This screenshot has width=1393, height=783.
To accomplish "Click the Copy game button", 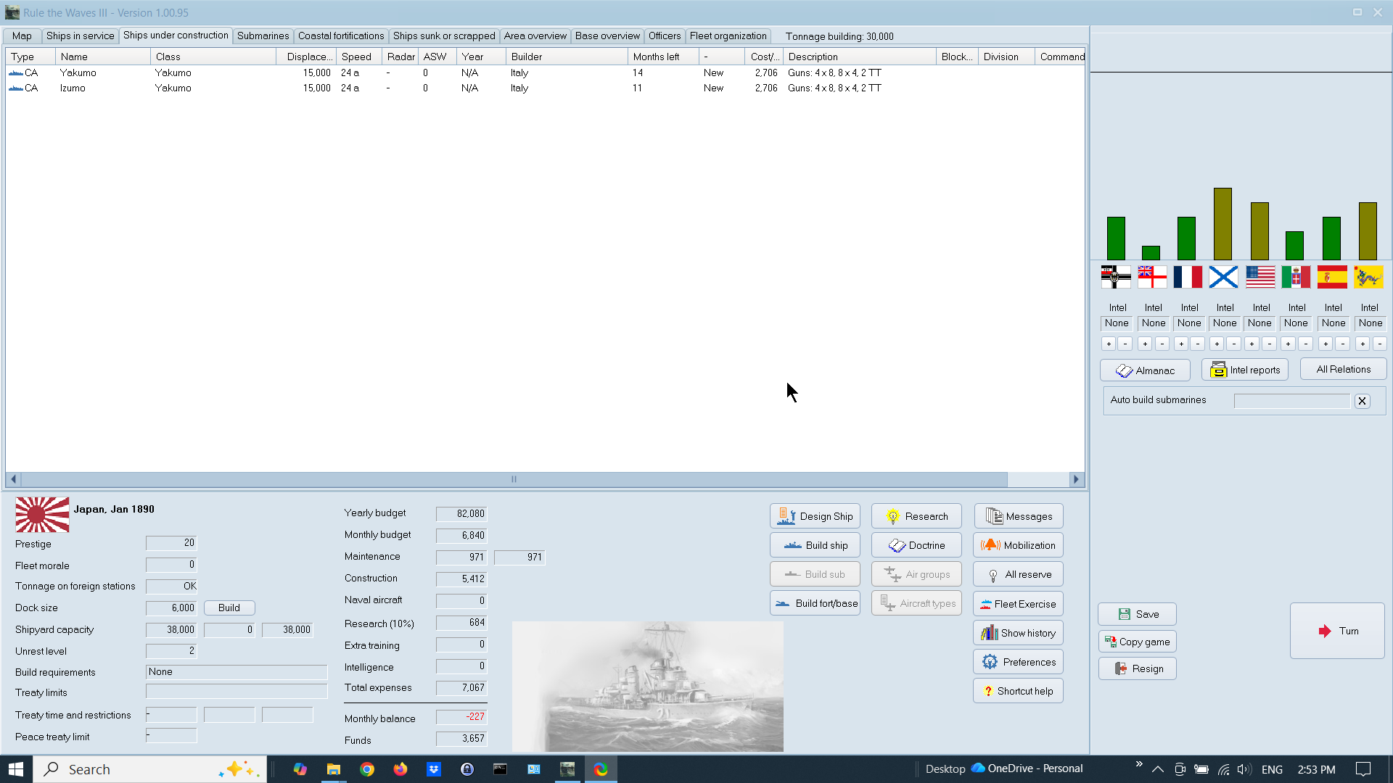I will (1137, 642).
